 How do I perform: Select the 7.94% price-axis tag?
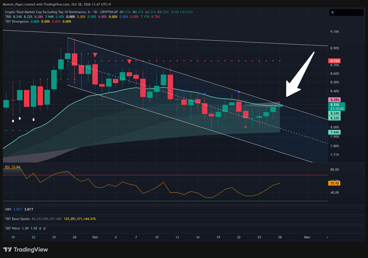click(x=334, y=133)
